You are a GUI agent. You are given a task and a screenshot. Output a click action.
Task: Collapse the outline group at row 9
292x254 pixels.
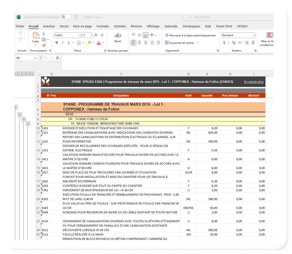coord(28,124)
